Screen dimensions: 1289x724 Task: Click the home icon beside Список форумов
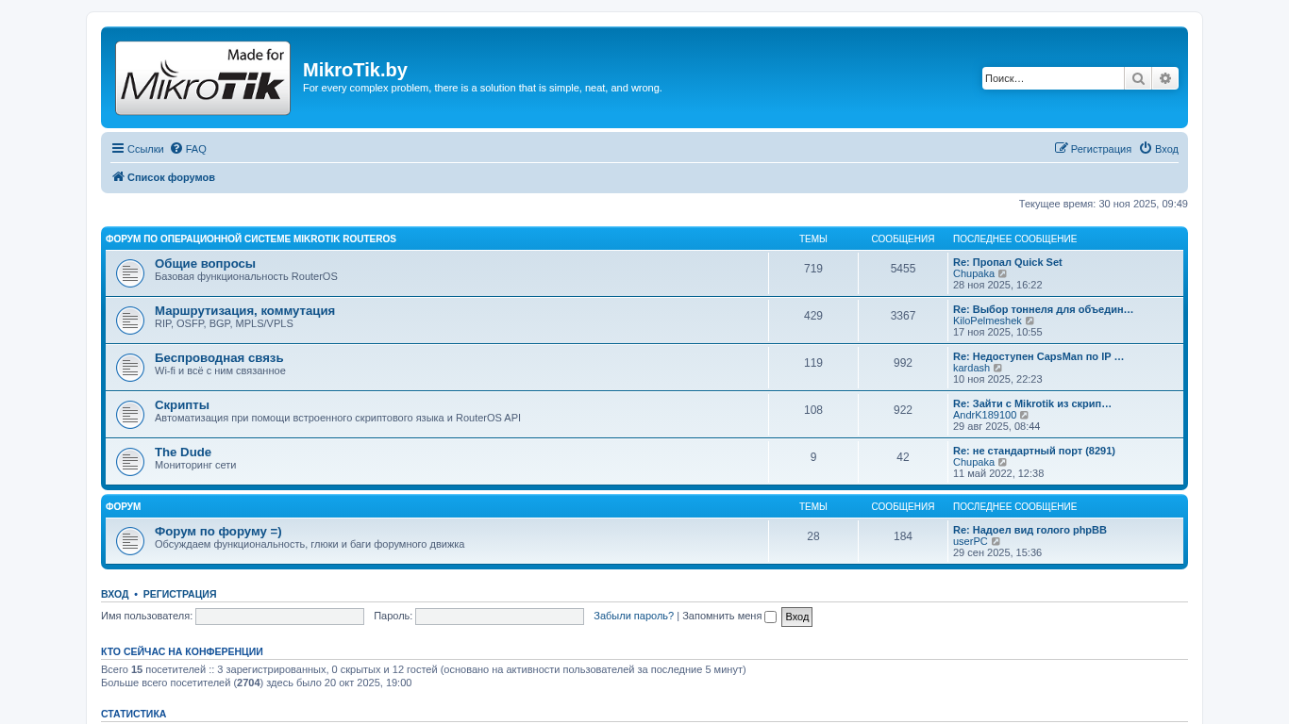(x=118, y=177)
